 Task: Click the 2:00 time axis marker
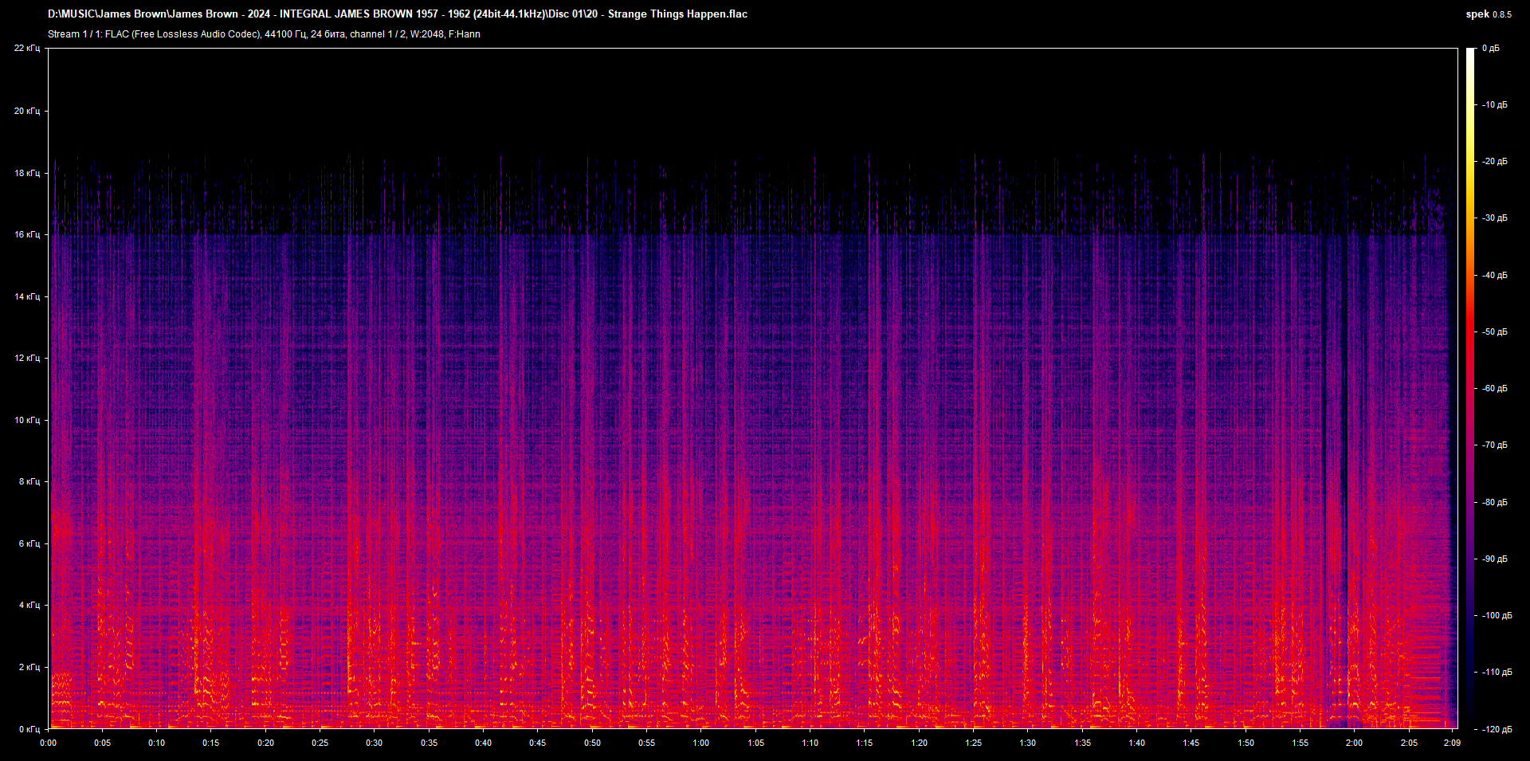(1354, 743)
